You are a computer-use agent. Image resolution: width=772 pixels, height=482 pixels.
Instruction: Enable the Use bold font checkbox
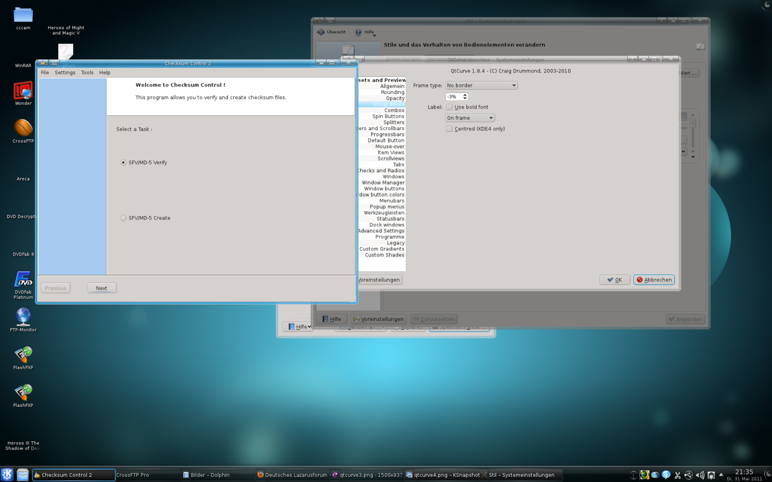click(x=449, y=107)
